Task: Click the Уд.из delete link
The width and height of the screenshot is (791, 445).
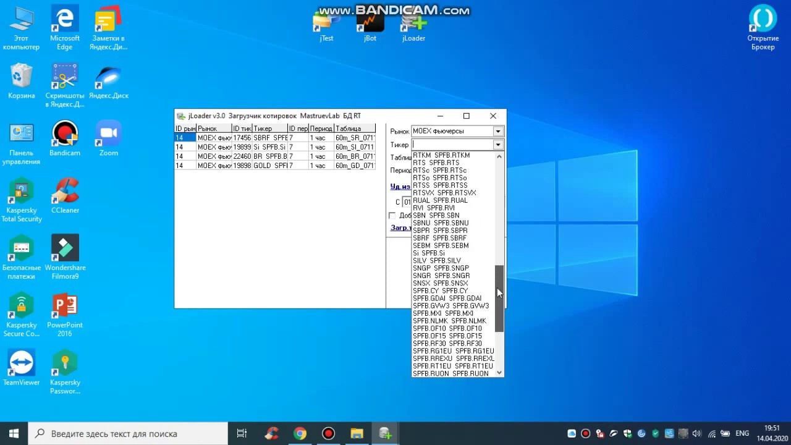Action: (x=400, y=187)
